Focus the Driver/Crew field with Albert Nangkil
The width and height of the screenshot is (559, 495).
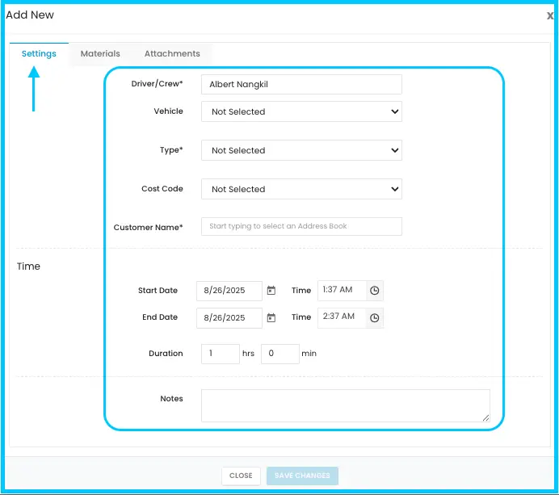tap(301, 85)
